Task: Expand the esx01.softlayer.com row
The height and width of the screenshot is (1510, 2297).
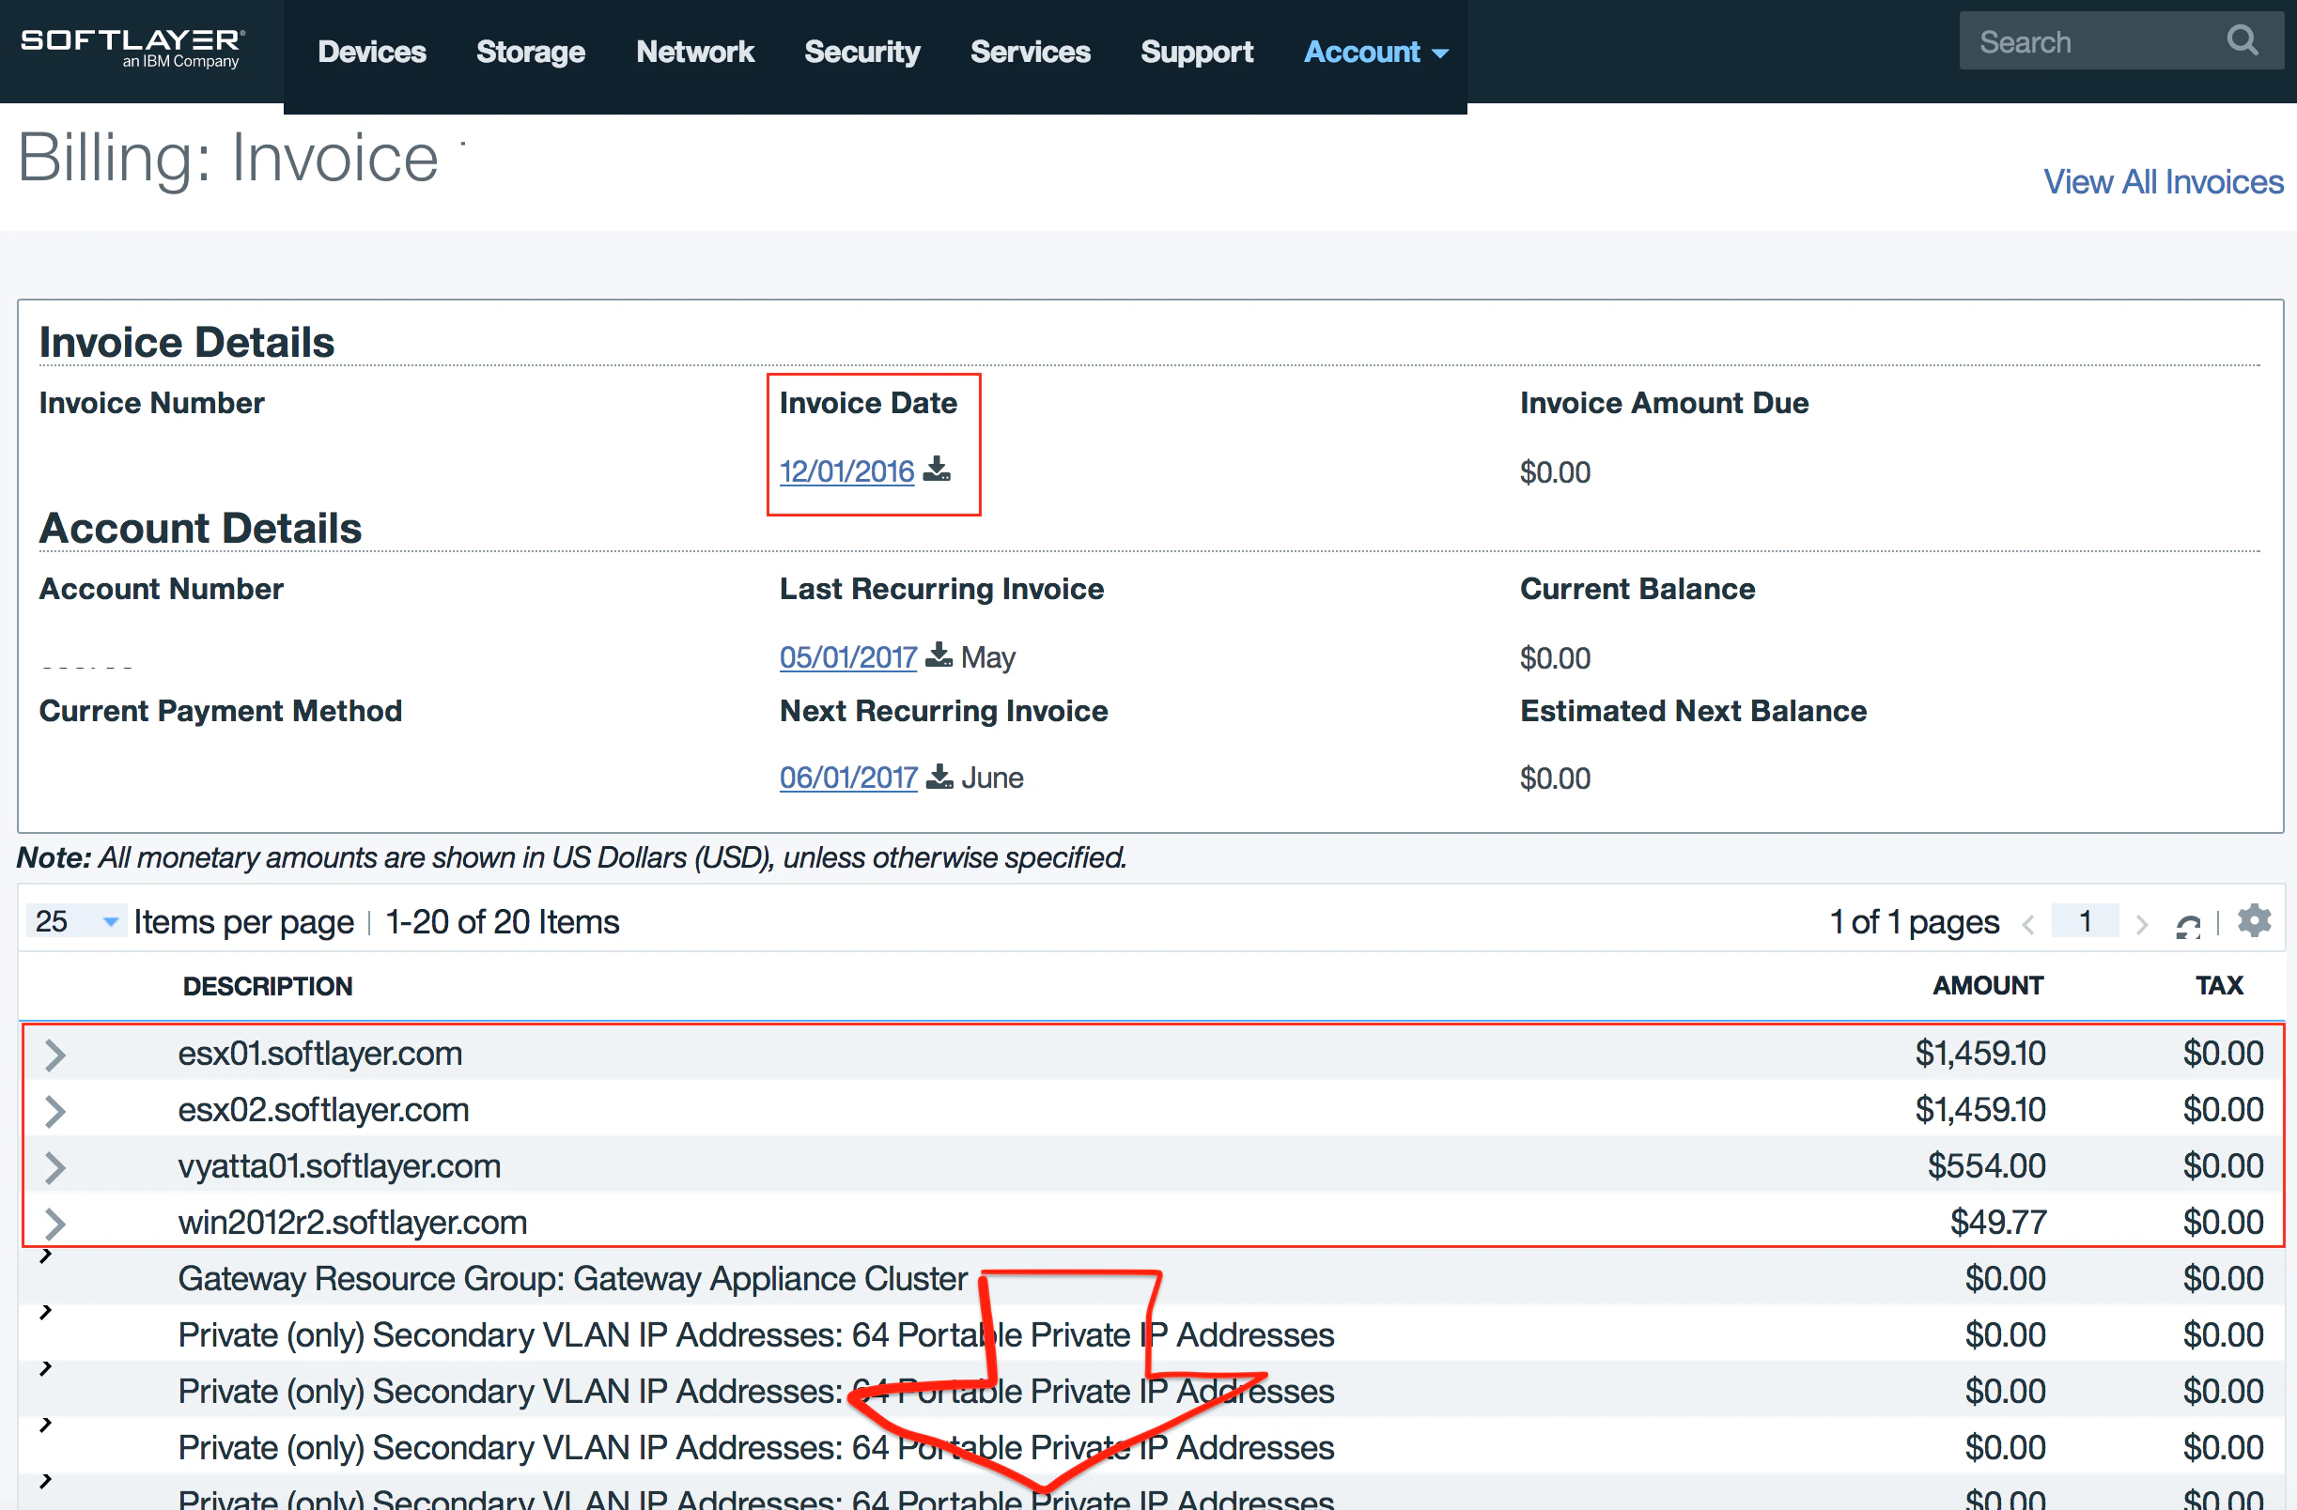Action: coord(55,1055)
